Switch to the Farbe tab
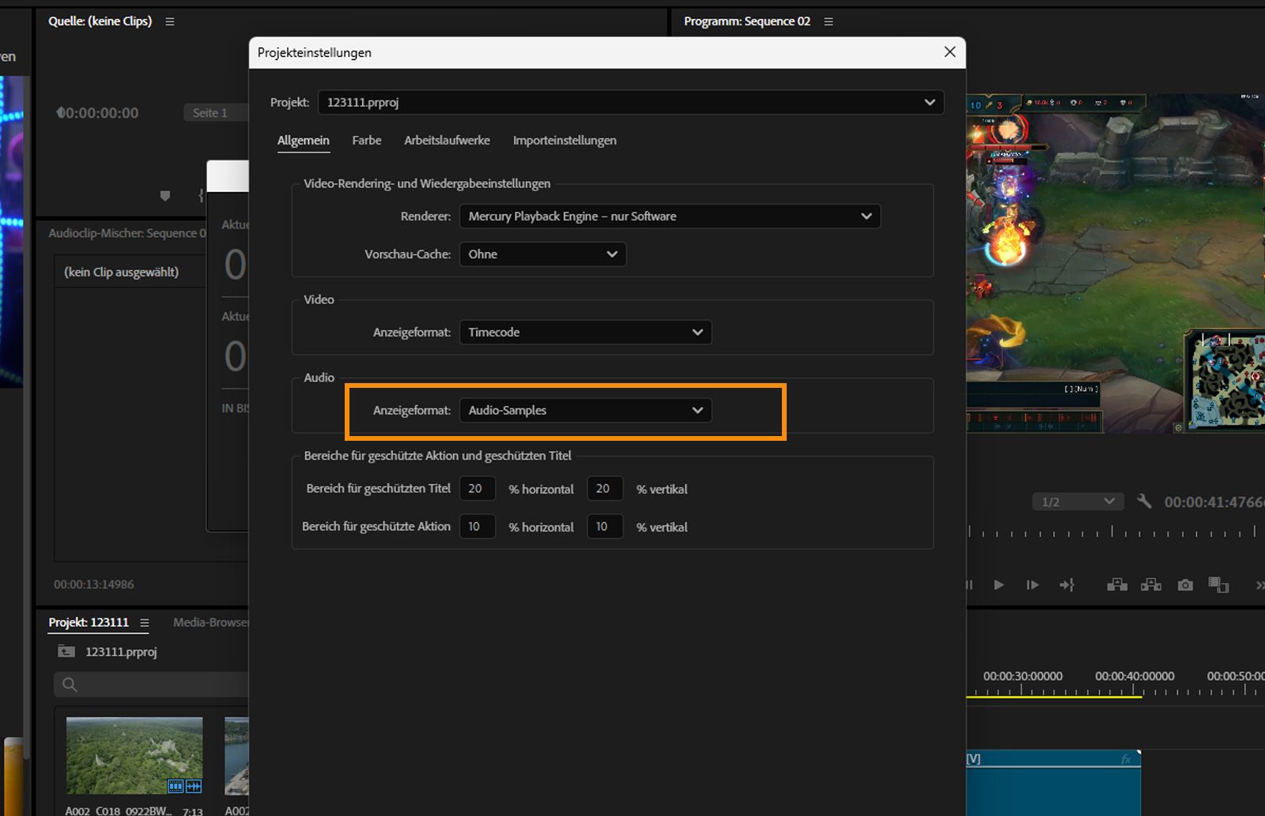 (367, 140)
